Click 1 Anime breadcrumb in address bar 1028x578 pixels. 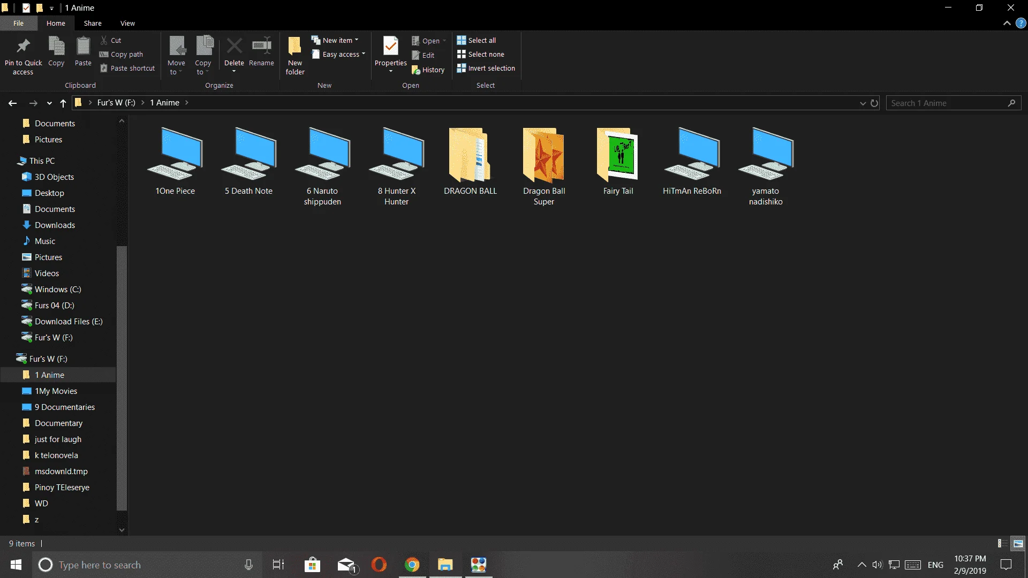click(x=164, y=103)
